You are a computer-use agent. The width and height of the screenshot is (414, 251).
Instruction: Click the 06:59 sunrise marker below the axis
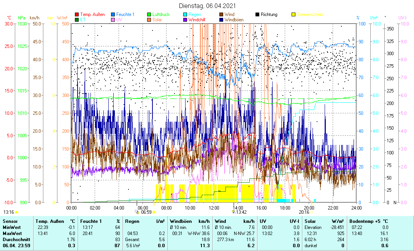coord(146,213)
